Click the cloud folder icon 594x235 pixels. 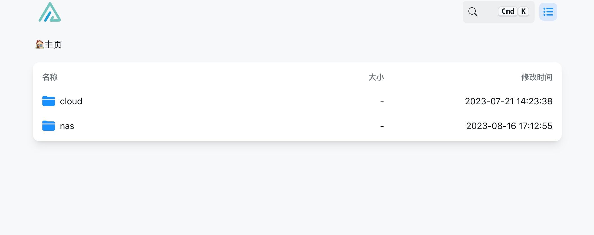[49, 101]
